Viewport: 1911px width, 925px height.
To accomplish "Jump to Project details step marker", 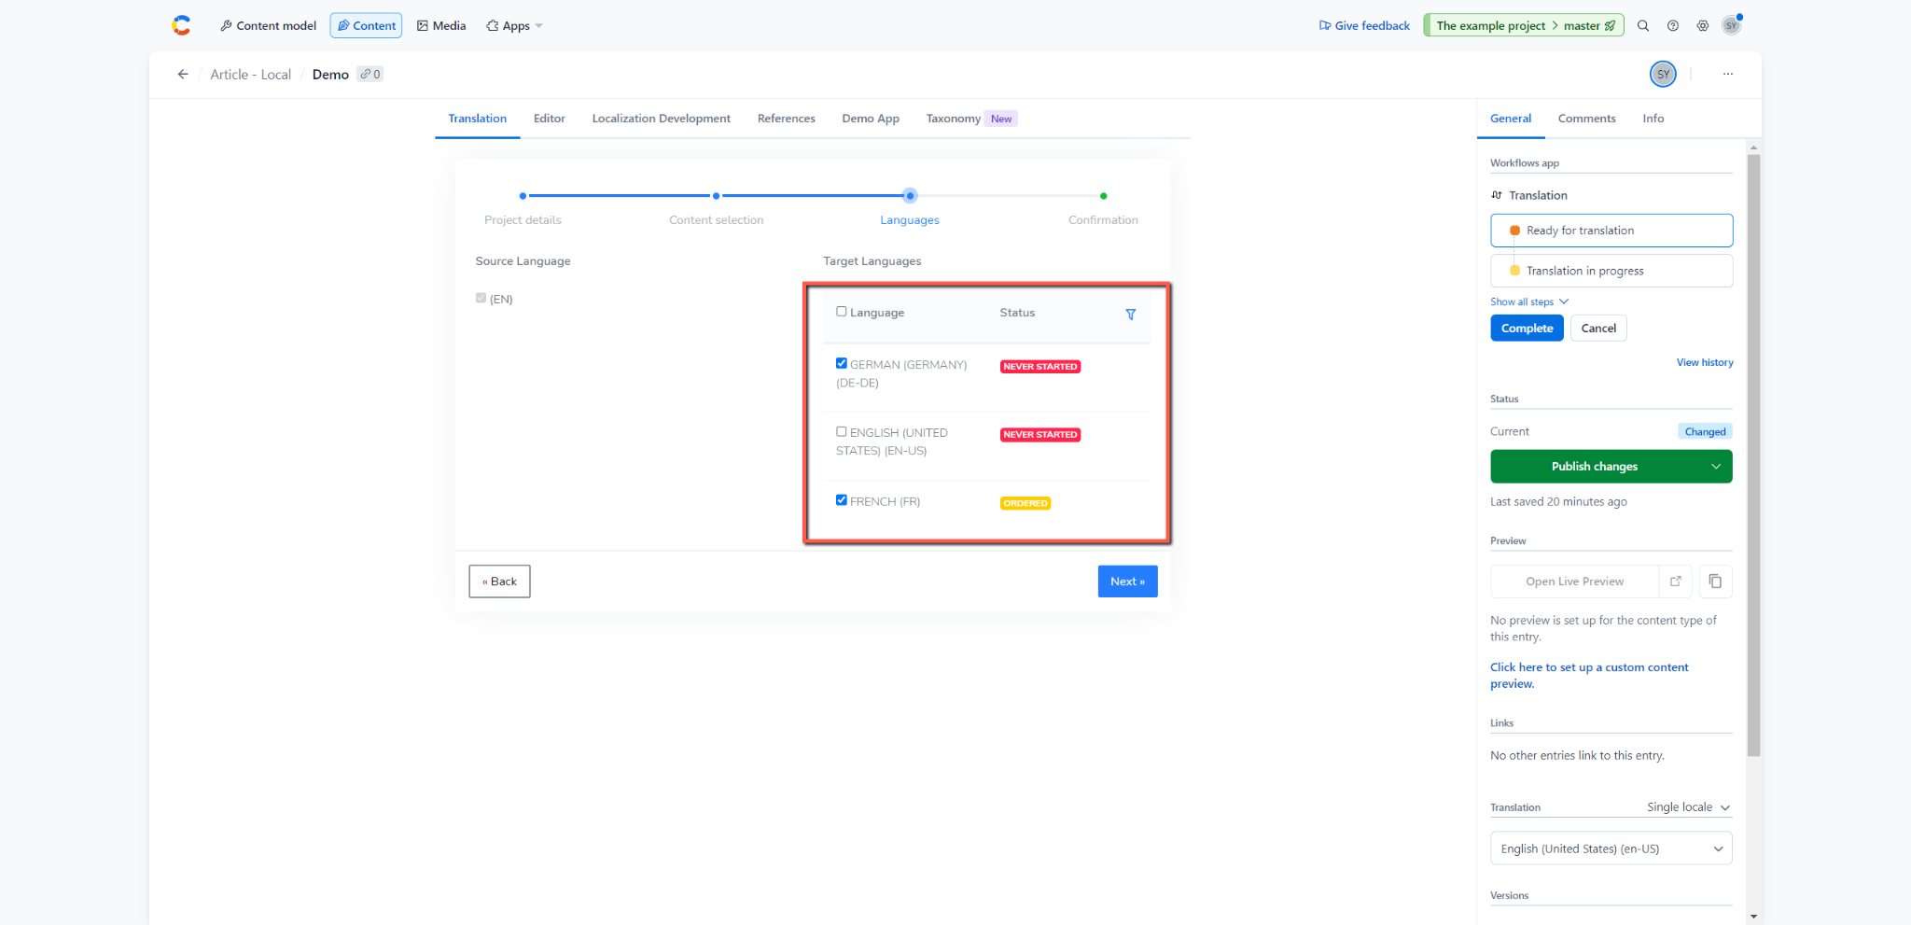I will pyautogui.click(x=523, y=196).
